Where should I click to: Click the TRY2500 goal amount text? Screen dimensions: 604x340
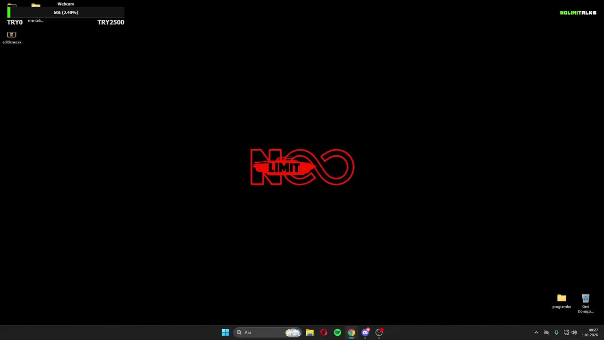(111, 22)
